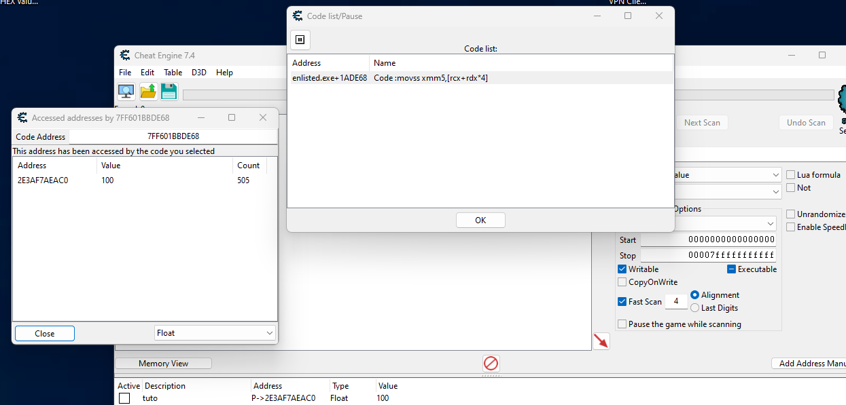Click Cheat Engine logo in Code list title bar

coord(298,16)
